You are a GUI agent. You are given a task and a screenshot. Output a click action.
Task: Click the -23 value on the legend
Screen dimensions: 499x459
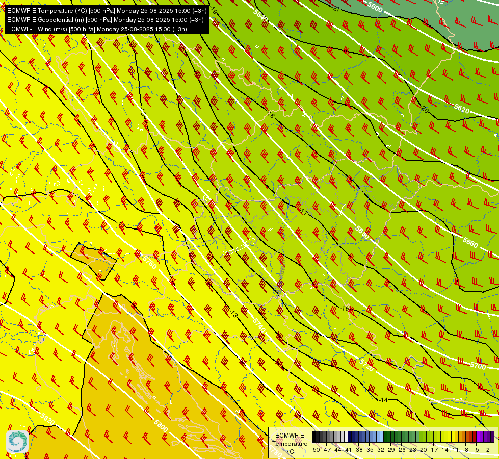[412, 450]
